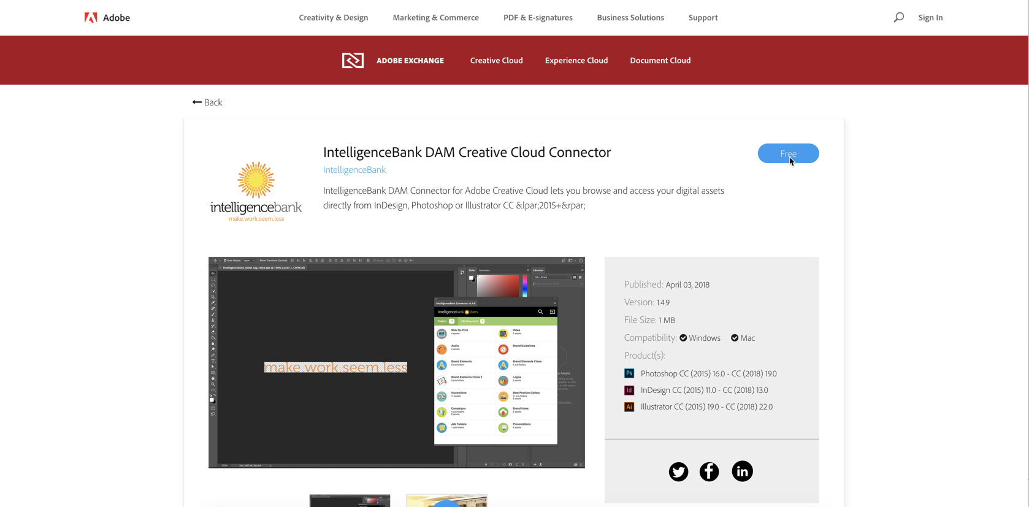Open the search magnifier icon
This screenshot has height=507, width=1029.
coord(898,17)
